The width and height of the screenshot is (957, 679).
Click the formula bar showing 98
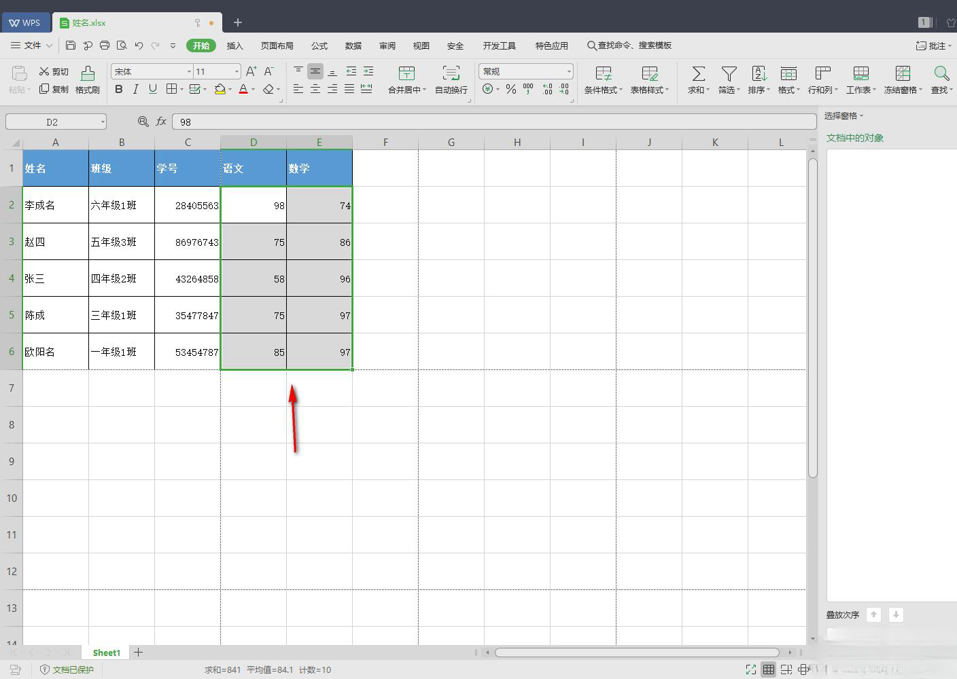[494, 122]
